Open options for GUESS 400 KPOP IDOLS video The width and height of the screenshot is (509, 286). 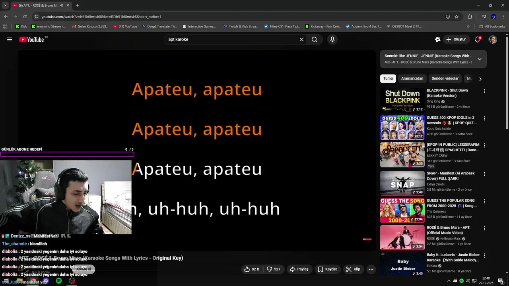pos(484,118)
